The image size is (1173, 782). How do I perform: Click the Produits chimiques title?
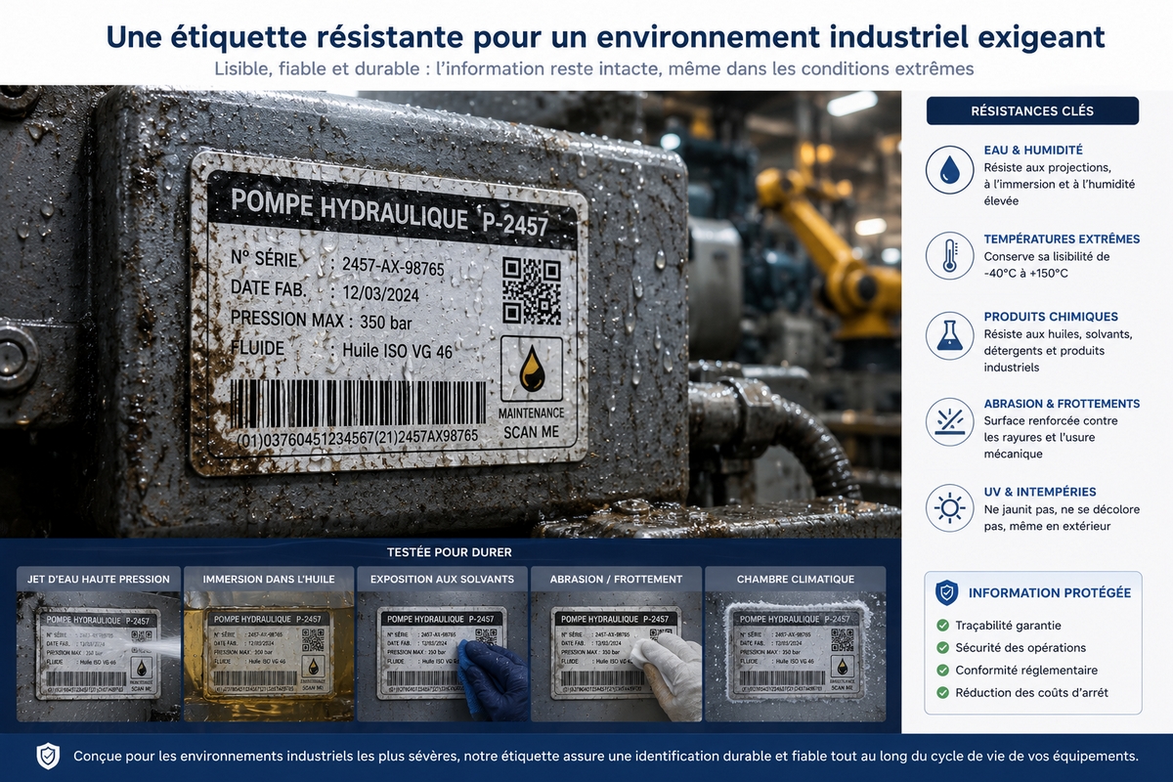1051,317
